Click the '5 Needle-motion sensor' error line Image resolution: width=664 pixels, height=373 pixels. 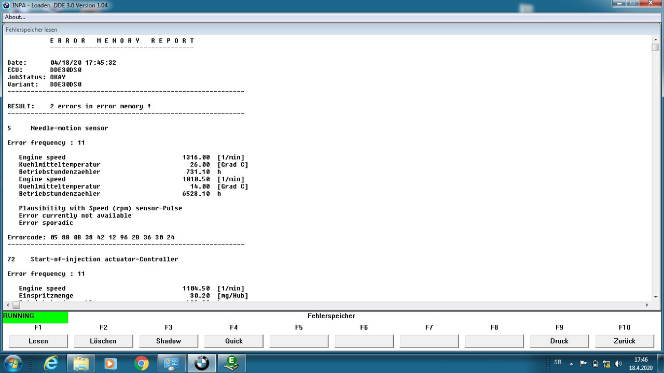pos(58,128)
